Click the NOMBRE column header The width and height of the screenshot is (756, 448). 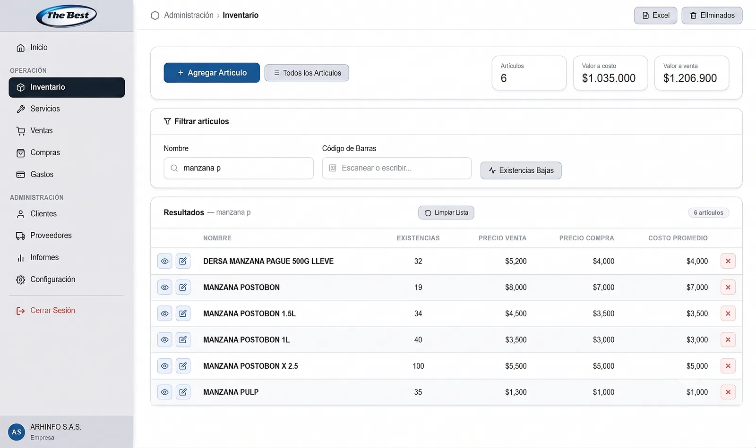tap(217, 238)
